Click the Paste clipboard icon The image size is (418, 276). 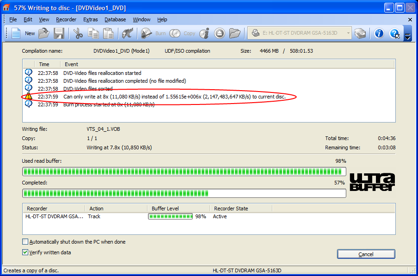(109, 33)
